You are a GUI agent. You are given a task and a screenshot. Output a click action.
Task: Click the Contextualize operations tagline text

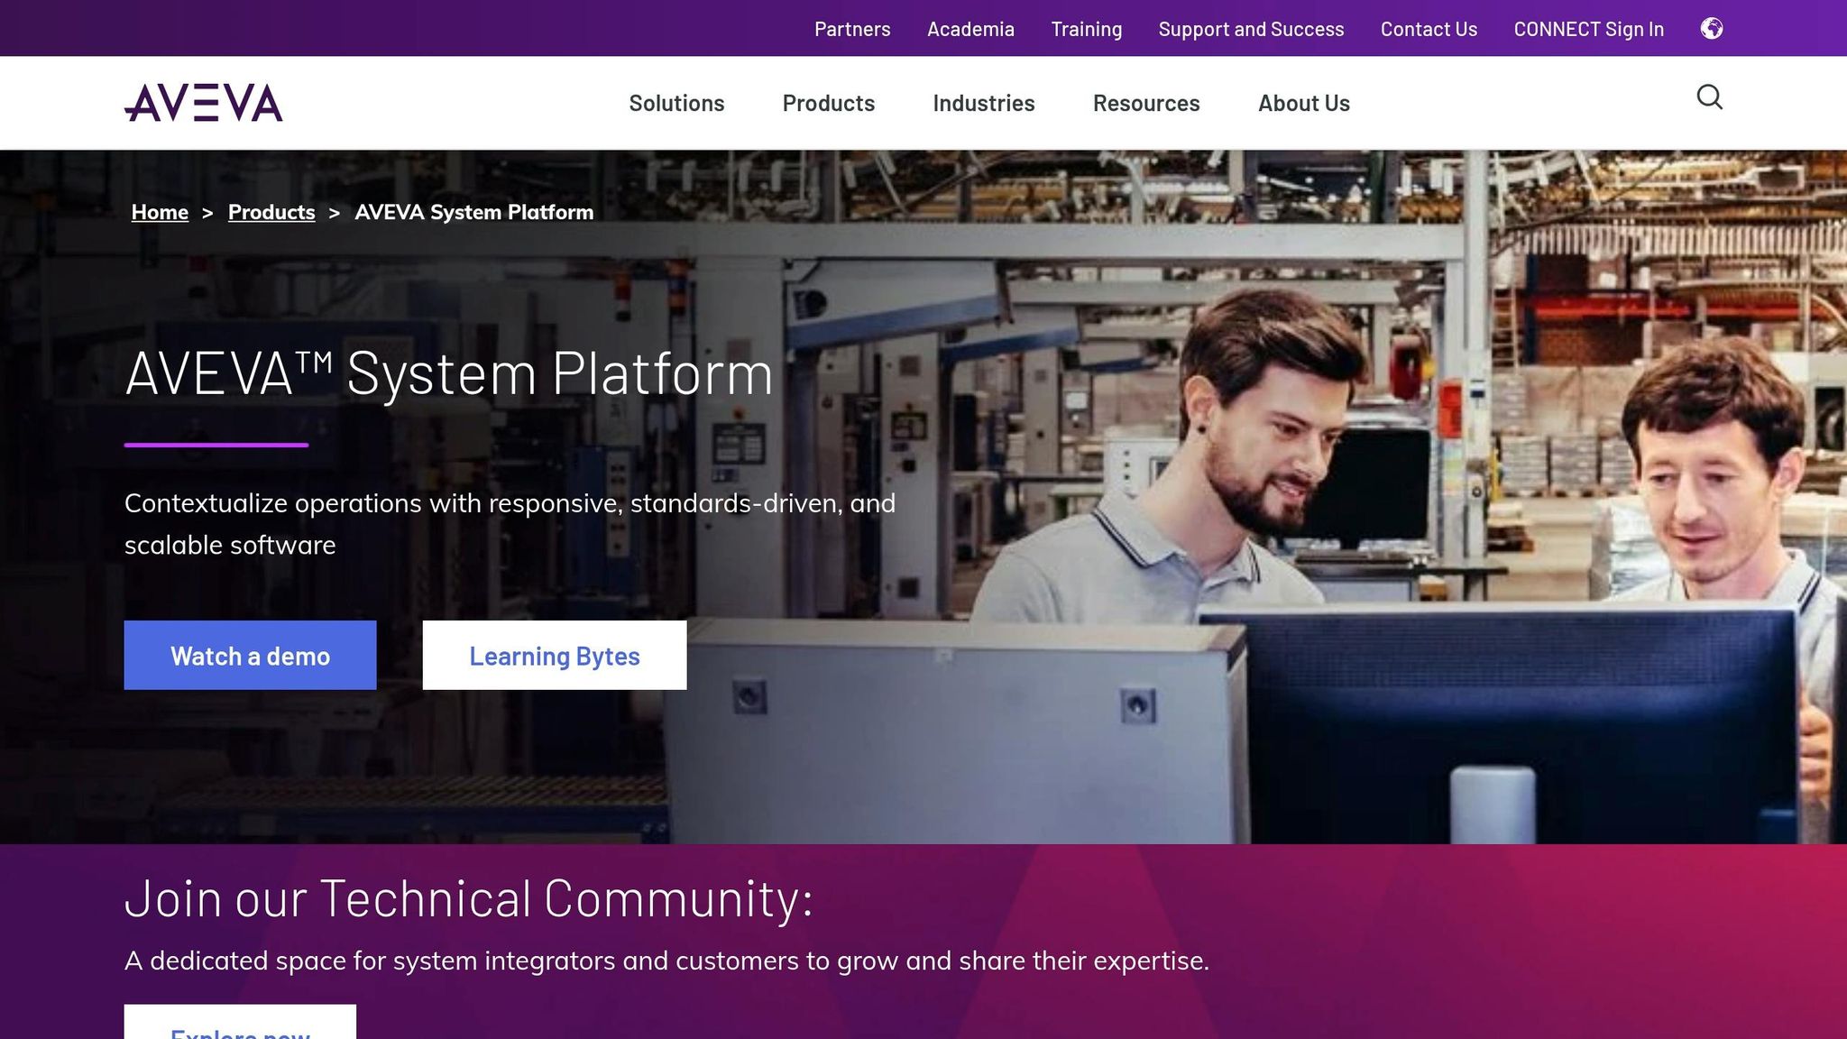click(x=510, y=524)
